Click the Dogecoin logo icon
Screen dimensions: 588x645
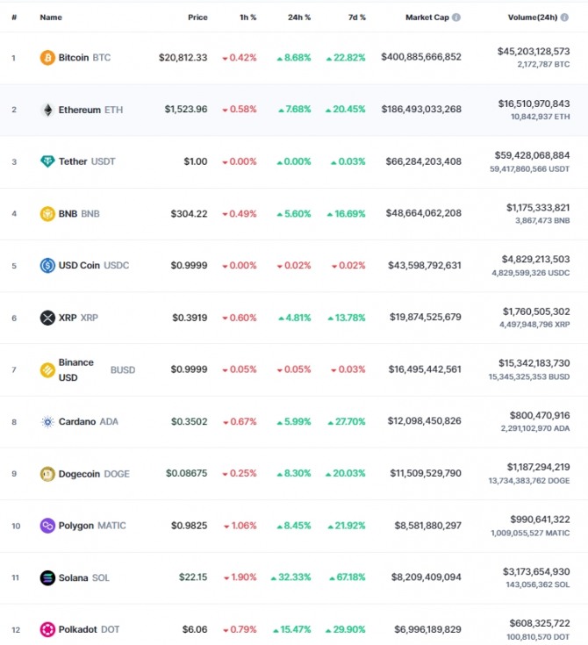click(47, 474)
